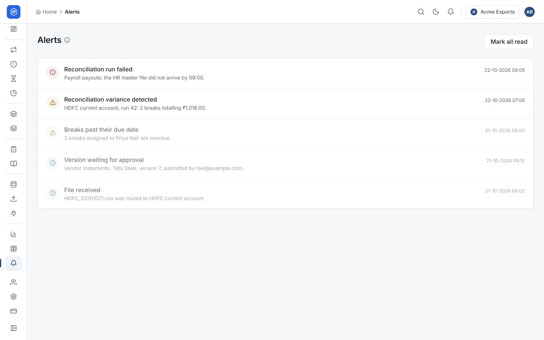Open the dashboard grid icon in sidebar
This screenshot has width=544, height=340.
14,29
